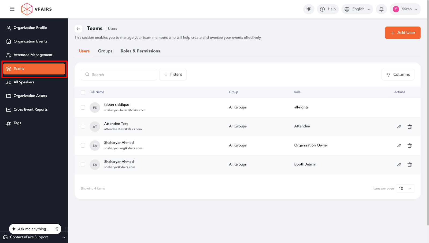Click the notifications bell icon
The width and height of the screenshot is (429, 243).
(381, 9)
